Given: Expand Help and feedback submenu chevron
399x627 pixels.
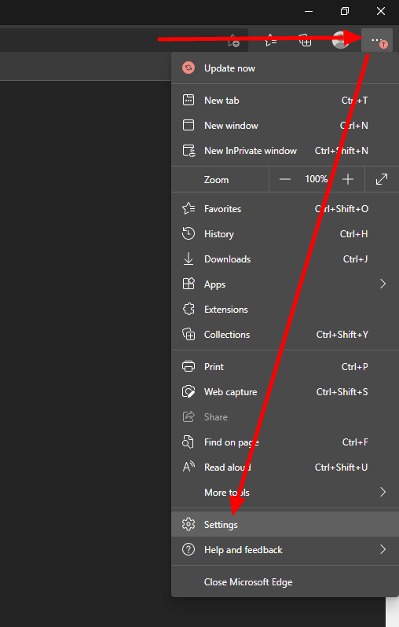Looking at the screenshot, I should [x=383, y=549].
